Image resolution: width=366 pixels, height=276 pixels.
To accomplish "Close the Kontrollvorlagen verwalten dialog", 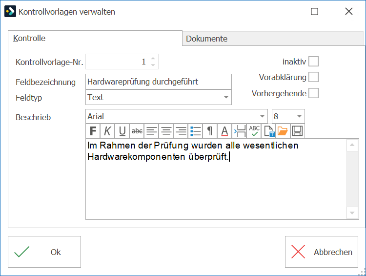I will pos(349,11).
